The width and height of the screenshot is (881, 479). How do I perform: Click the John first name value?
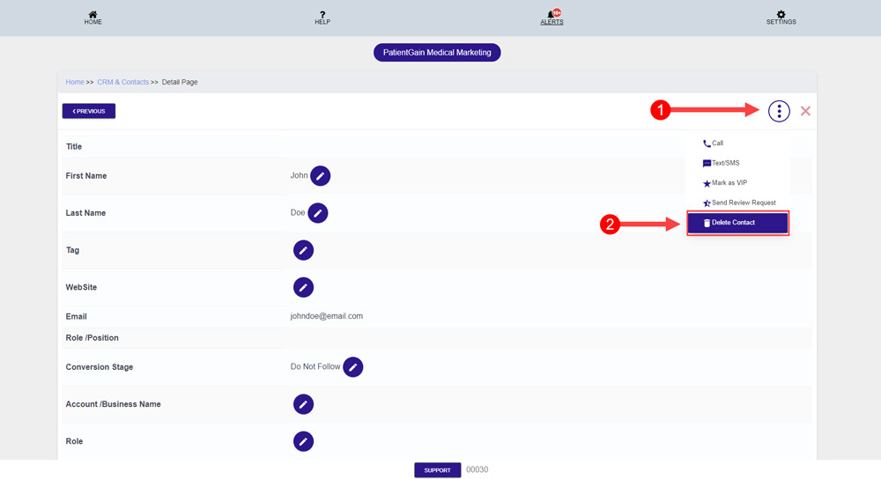tap(299, 176)
